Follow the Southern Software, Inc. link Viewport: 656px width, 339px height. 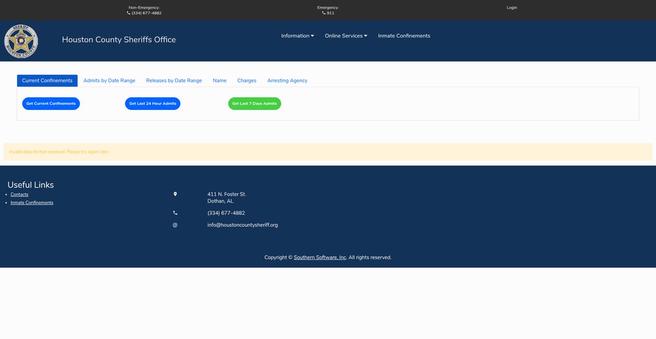(320, 258)
